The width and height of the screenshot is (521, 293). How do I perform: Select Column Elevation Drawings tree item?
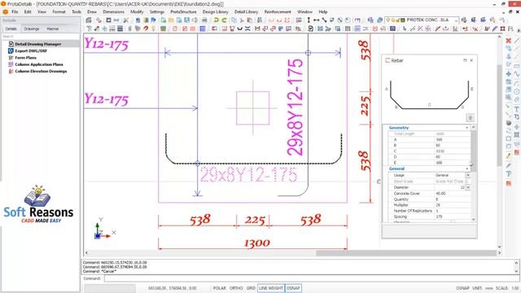(41, 71)
